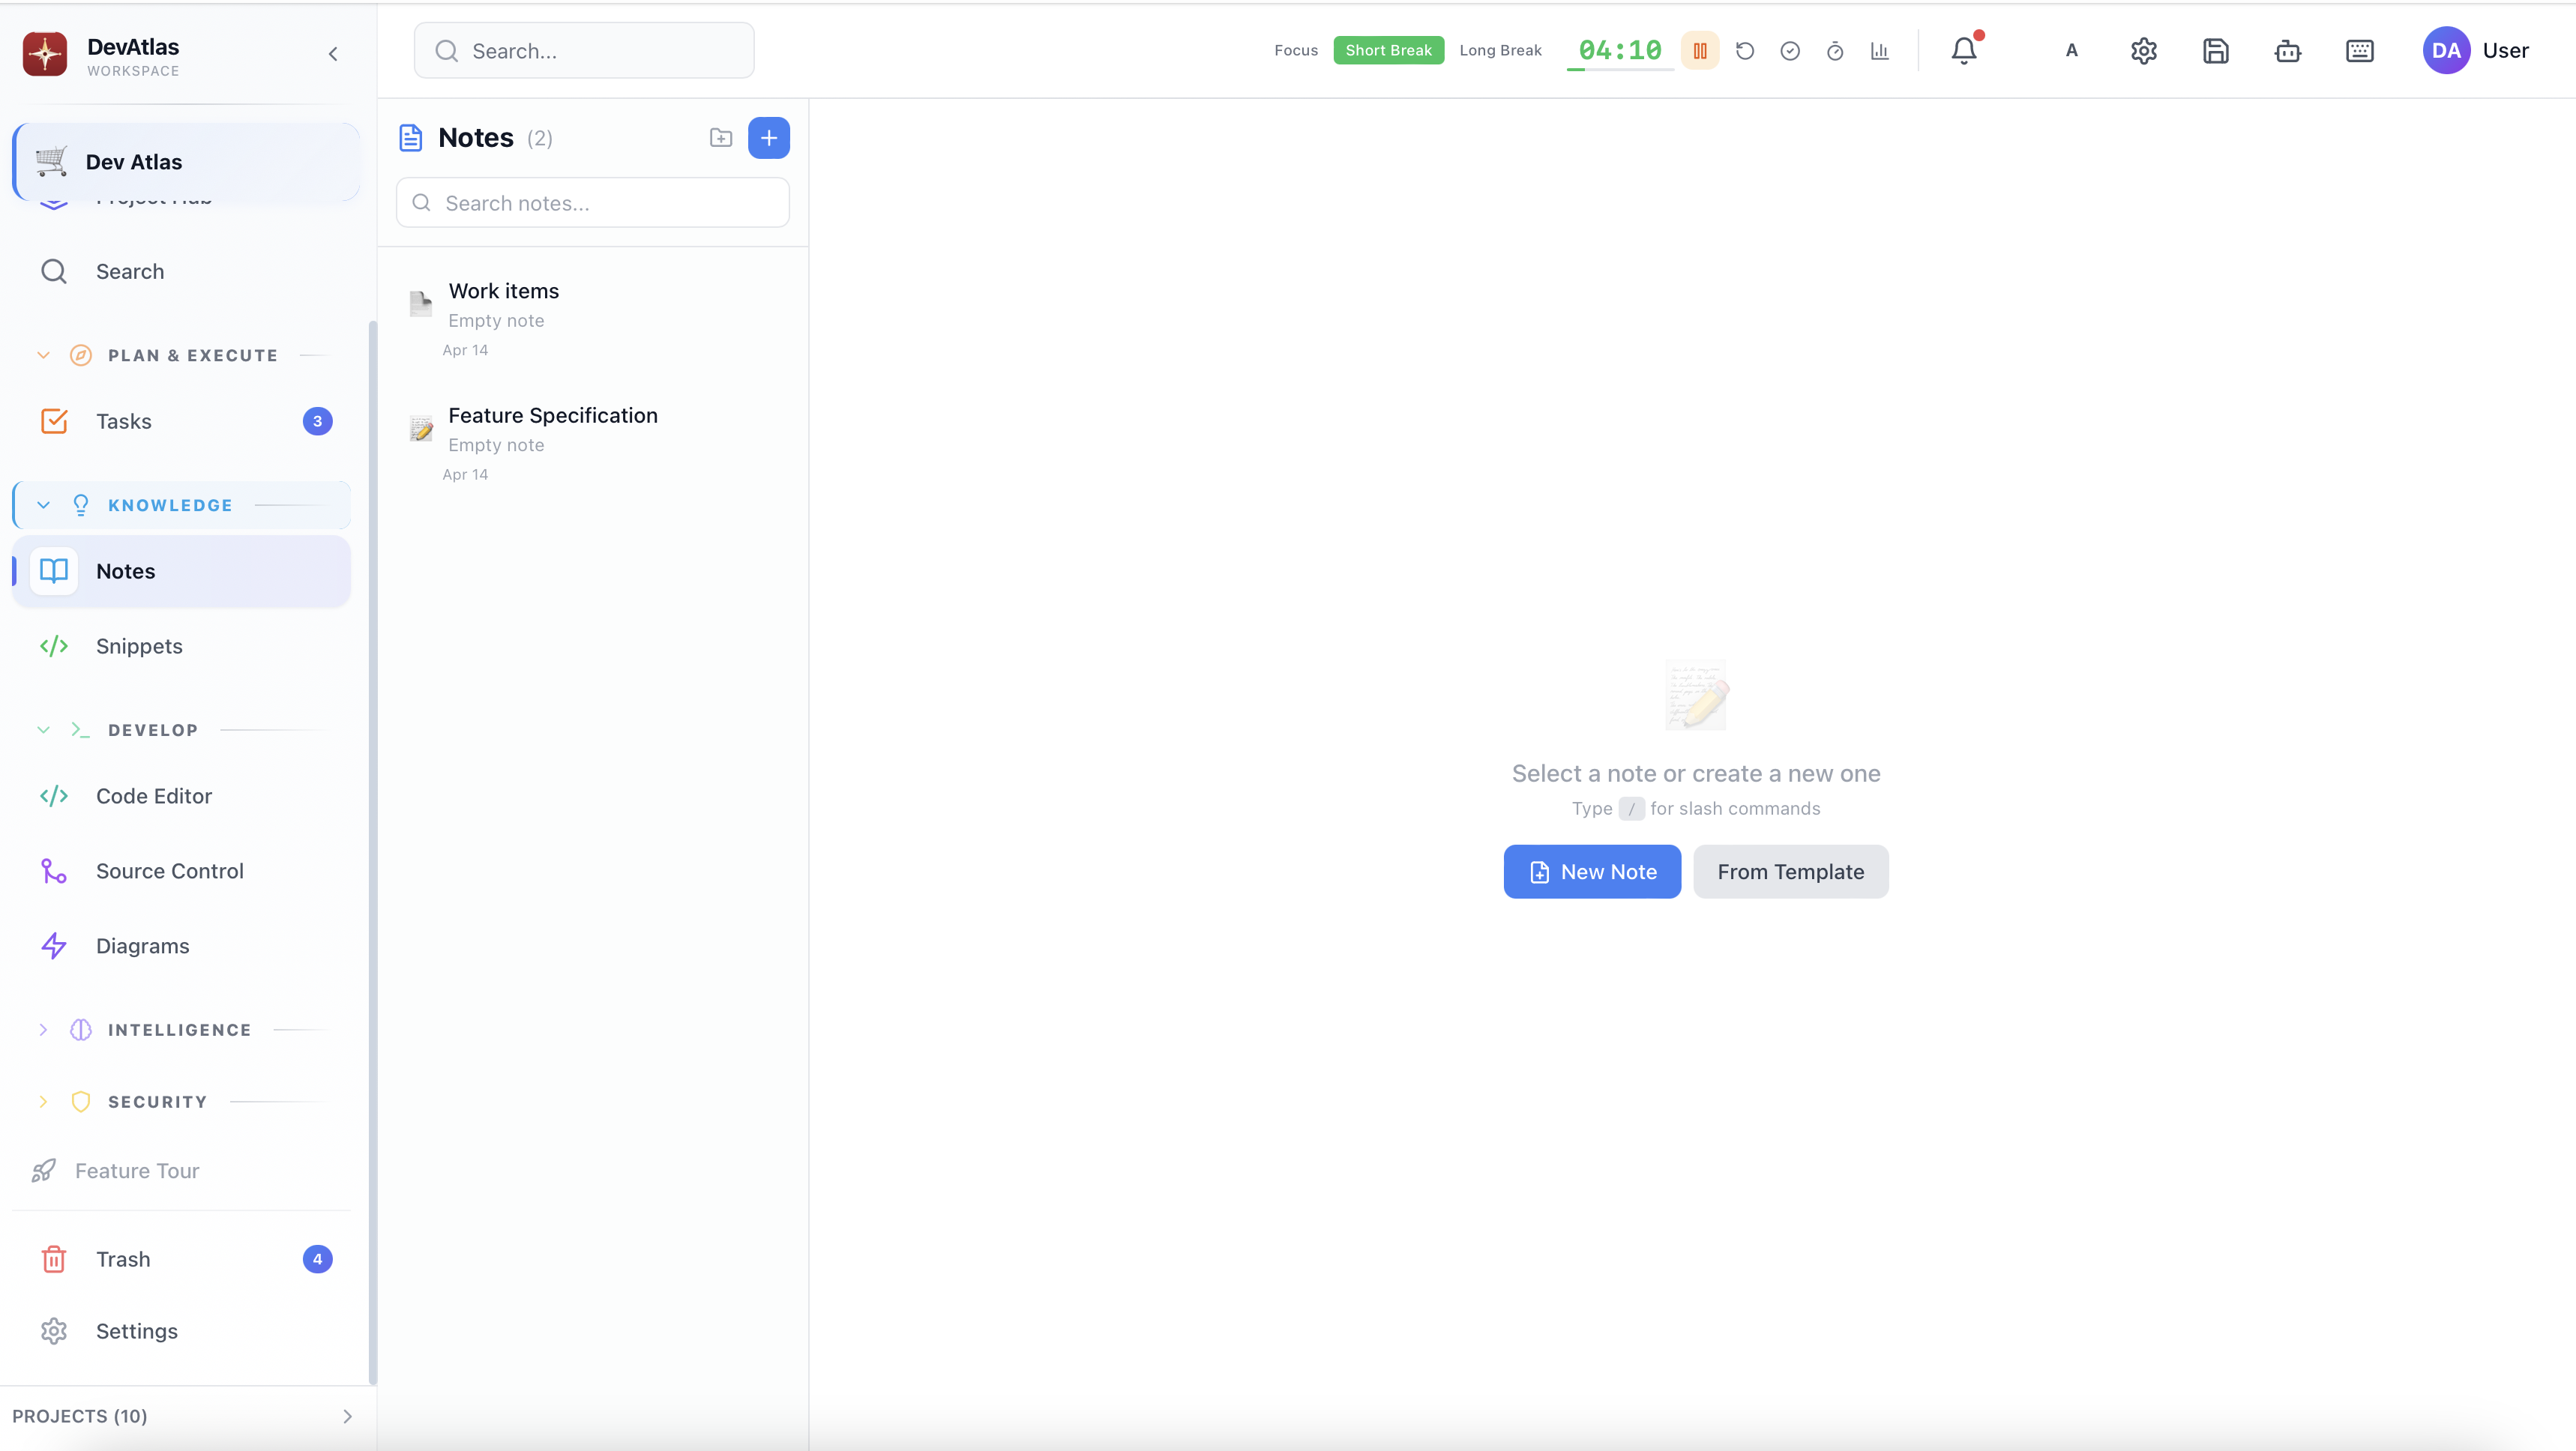The image size is (2576, 1451).
Task: Click the blue plus add-note icon
Action: tap(768, 138)
